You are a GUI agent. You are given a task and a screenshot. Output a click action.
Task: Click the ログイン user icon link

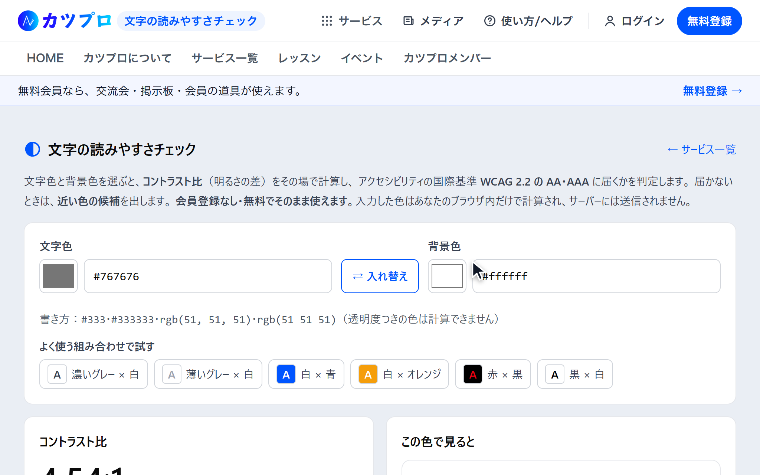click(x=634, y=21)
